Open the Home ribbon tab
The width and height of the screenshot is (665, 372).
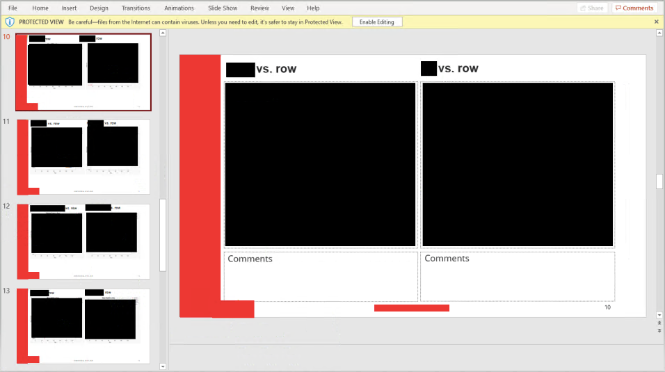[40, 8]
